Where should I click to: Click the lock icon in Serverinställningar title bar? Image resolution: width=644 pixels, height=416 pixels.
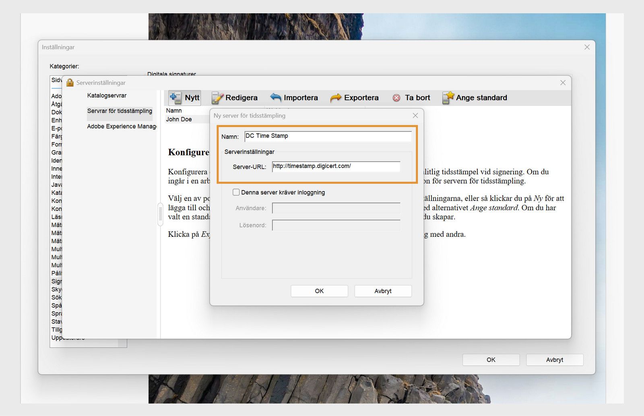tap(70, 82)
